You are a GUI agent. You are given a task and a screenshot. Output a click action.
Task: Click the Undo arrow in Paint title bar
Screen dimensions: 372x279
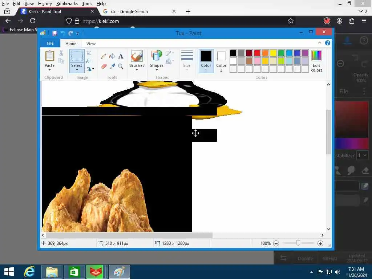63,33
